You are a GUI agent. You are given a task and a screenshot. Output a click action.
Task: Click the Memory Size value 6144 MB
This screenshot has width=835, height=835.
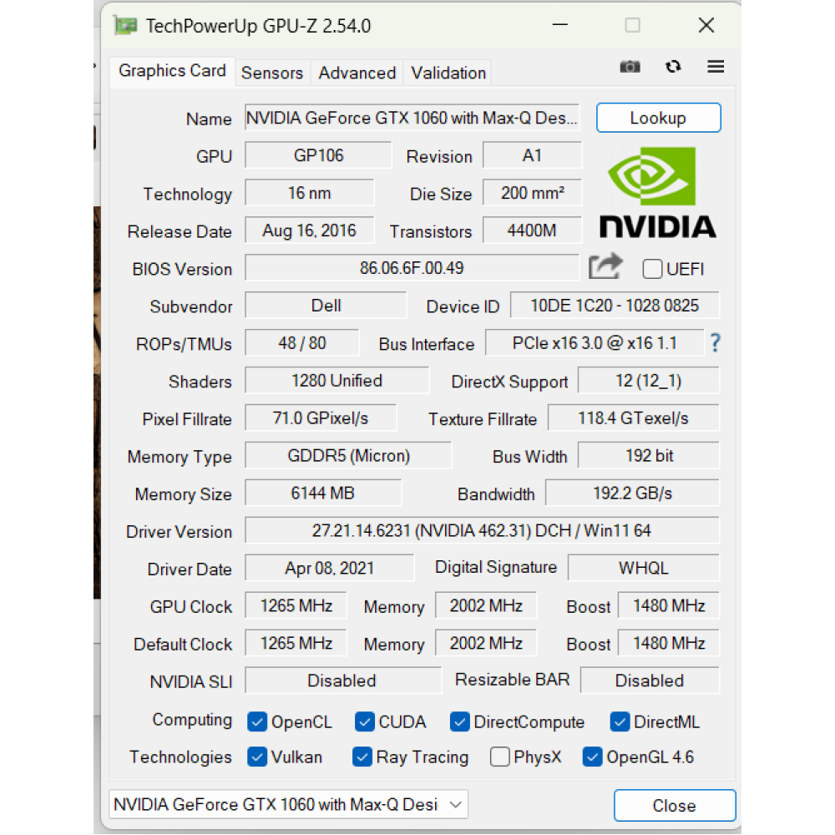coord(322,493)
